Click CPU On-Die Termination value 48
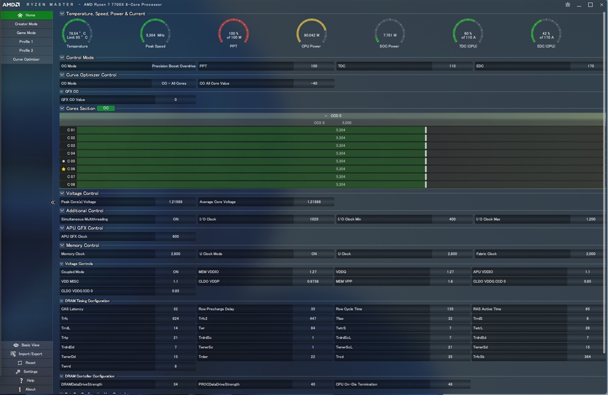 coord(450,384)
